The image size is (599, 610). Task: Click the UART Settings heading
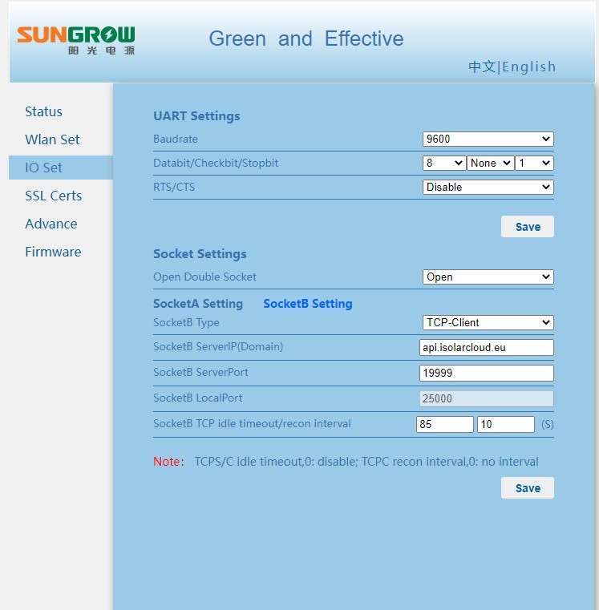coord(196,116)
